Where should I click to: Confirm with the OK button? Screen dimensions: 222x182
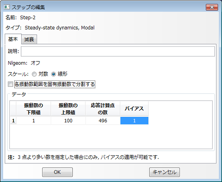[57, 172]
